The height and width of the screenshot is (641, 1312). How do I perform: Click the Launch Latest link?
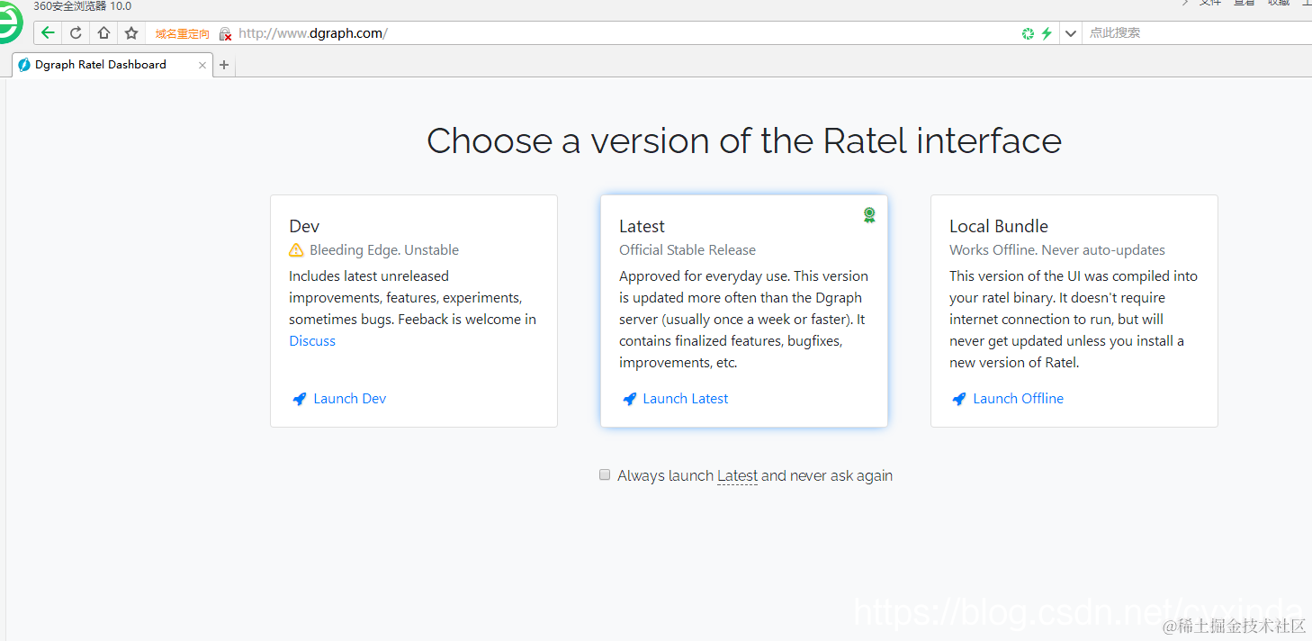click(685, 399)
